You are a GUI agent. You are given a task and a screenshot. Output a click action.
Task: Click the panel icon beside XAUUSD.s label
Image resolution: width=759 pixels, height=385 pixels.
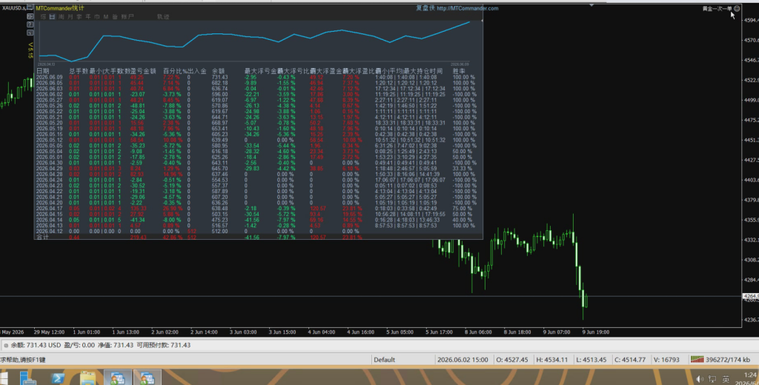(x=30, y=7)
